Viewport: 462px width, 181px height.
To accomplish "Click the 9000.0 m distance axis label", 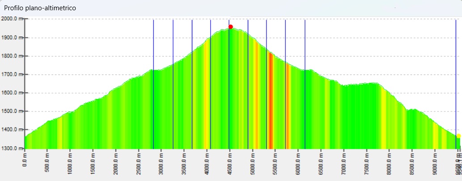I will coord(435,163).
